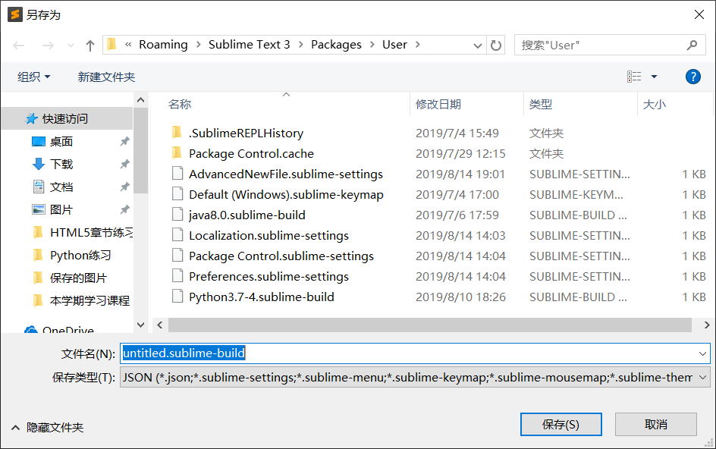Click the 保存(S) button
The image size is (716, 449).
561,425
